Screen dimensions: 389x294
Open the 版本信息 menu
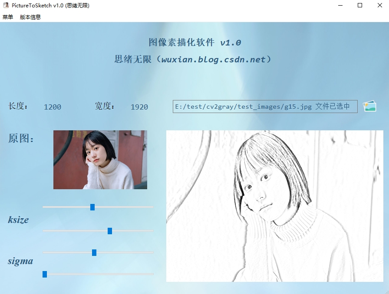[30, 17]
